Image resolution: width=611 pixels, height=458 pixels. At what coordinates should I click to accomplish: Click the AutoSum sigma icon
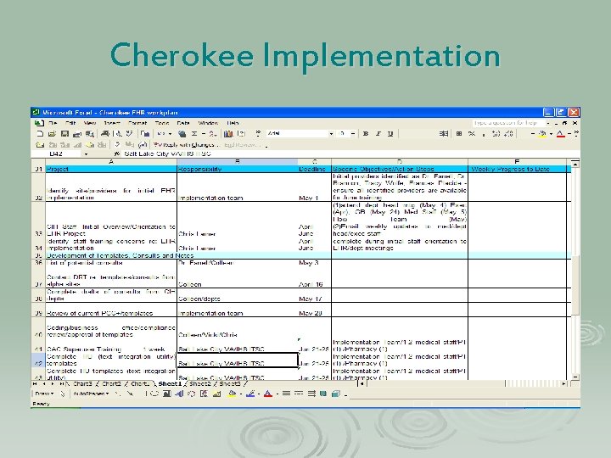coord(193,134)
